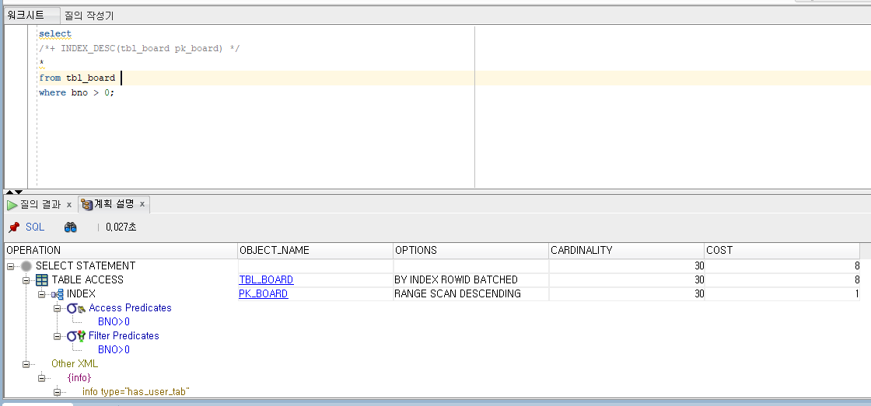Select the SELECT STATEMENT row label
Viewport: 871px width, 406px height.
coord(86,266)
